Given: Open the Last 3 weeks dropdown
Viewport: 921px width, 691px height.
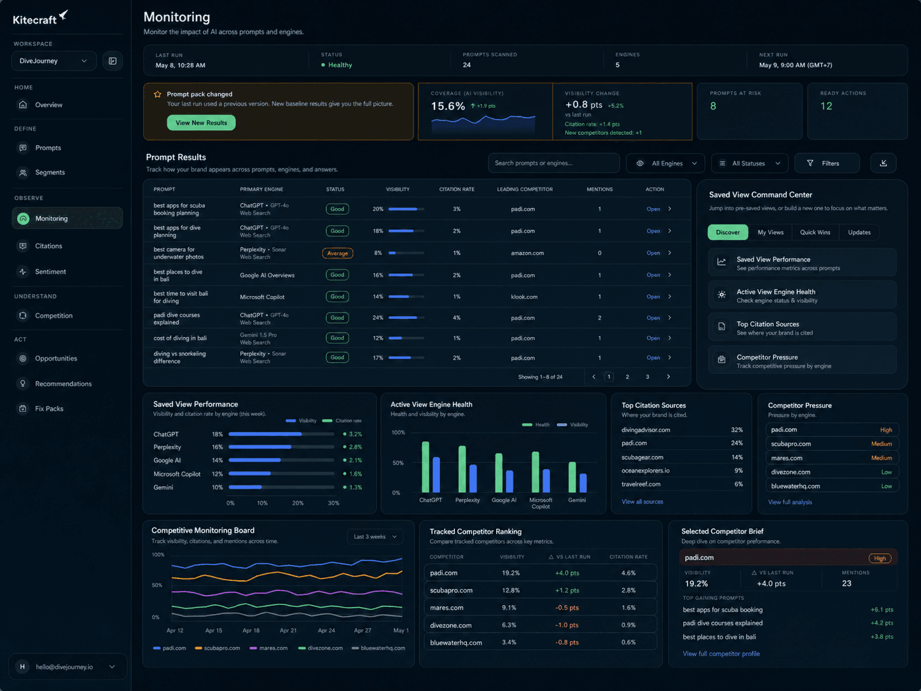Looking at the screenshot, I should tap(376, 537).
